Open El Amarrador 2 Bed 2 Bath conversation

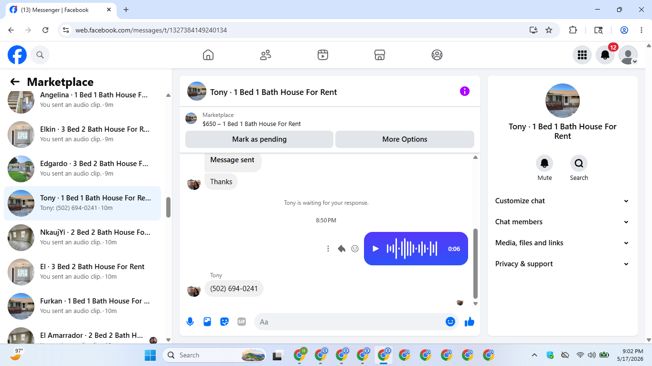(x=83, y=334)
